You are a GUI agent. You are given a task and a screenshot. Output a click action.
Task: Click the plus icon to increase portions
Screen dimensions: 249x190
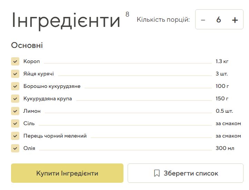click(235, 20)
